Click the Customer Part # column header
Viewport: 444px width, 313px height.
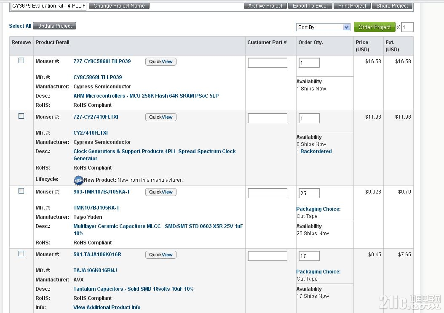point(267,42)
